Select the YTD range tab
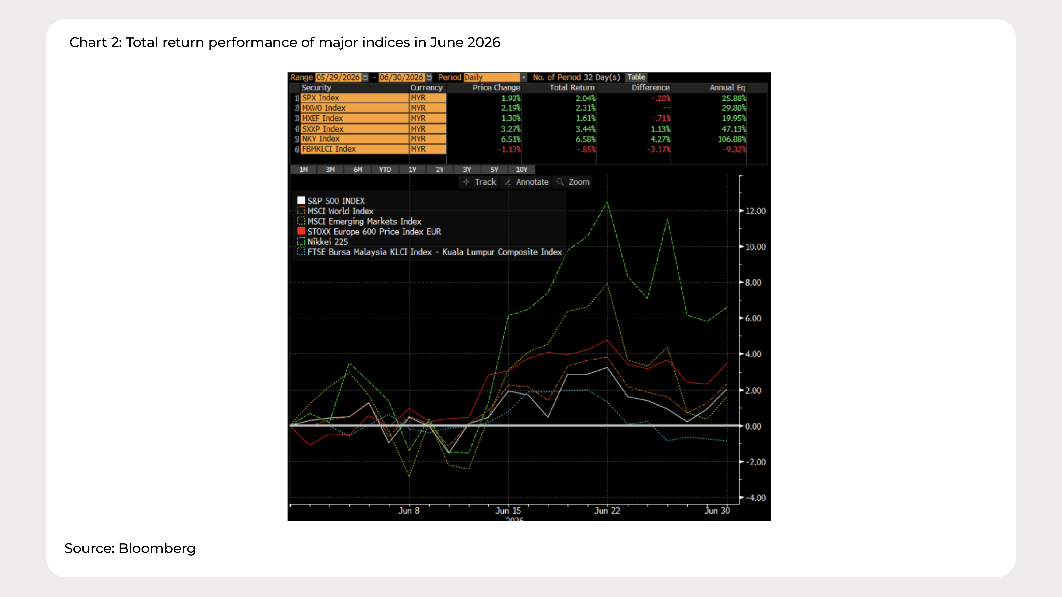 coord(385,170)
